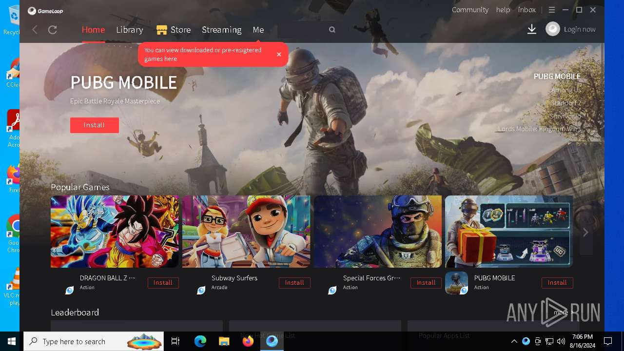This screenshot has height=351, width=624.
Task: Install Special Forces Group game
Action: 426,283
